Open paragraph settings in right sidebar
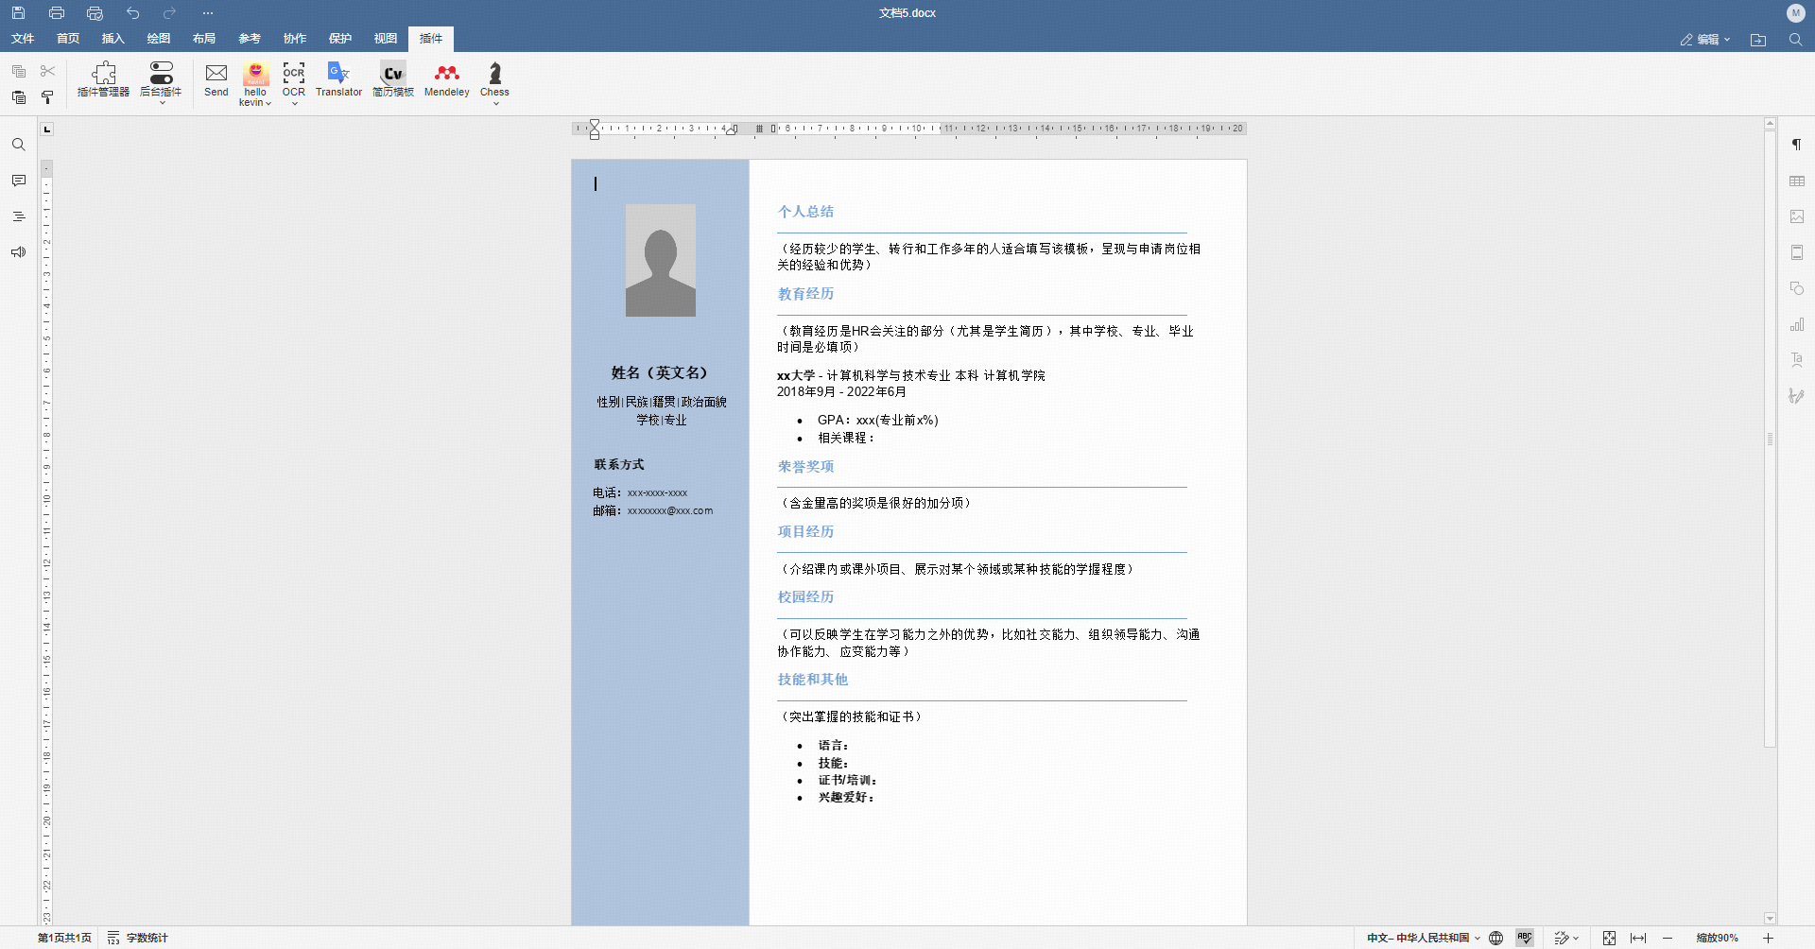Viewport: 1815px width, 949px height. 1797,145
